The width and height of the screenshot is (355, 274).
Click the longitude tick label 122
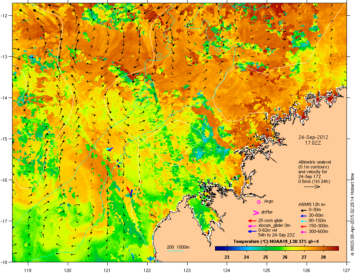147,270
